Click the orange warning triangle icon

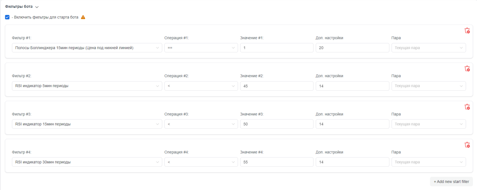(x=83, y=17)
